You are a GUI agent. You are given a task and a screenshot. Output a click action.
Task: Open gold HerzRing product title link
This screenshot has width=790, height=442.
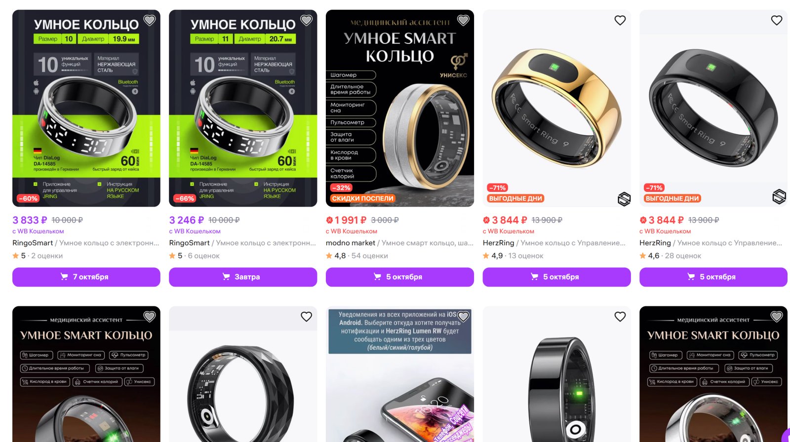(x=554, y=243)
